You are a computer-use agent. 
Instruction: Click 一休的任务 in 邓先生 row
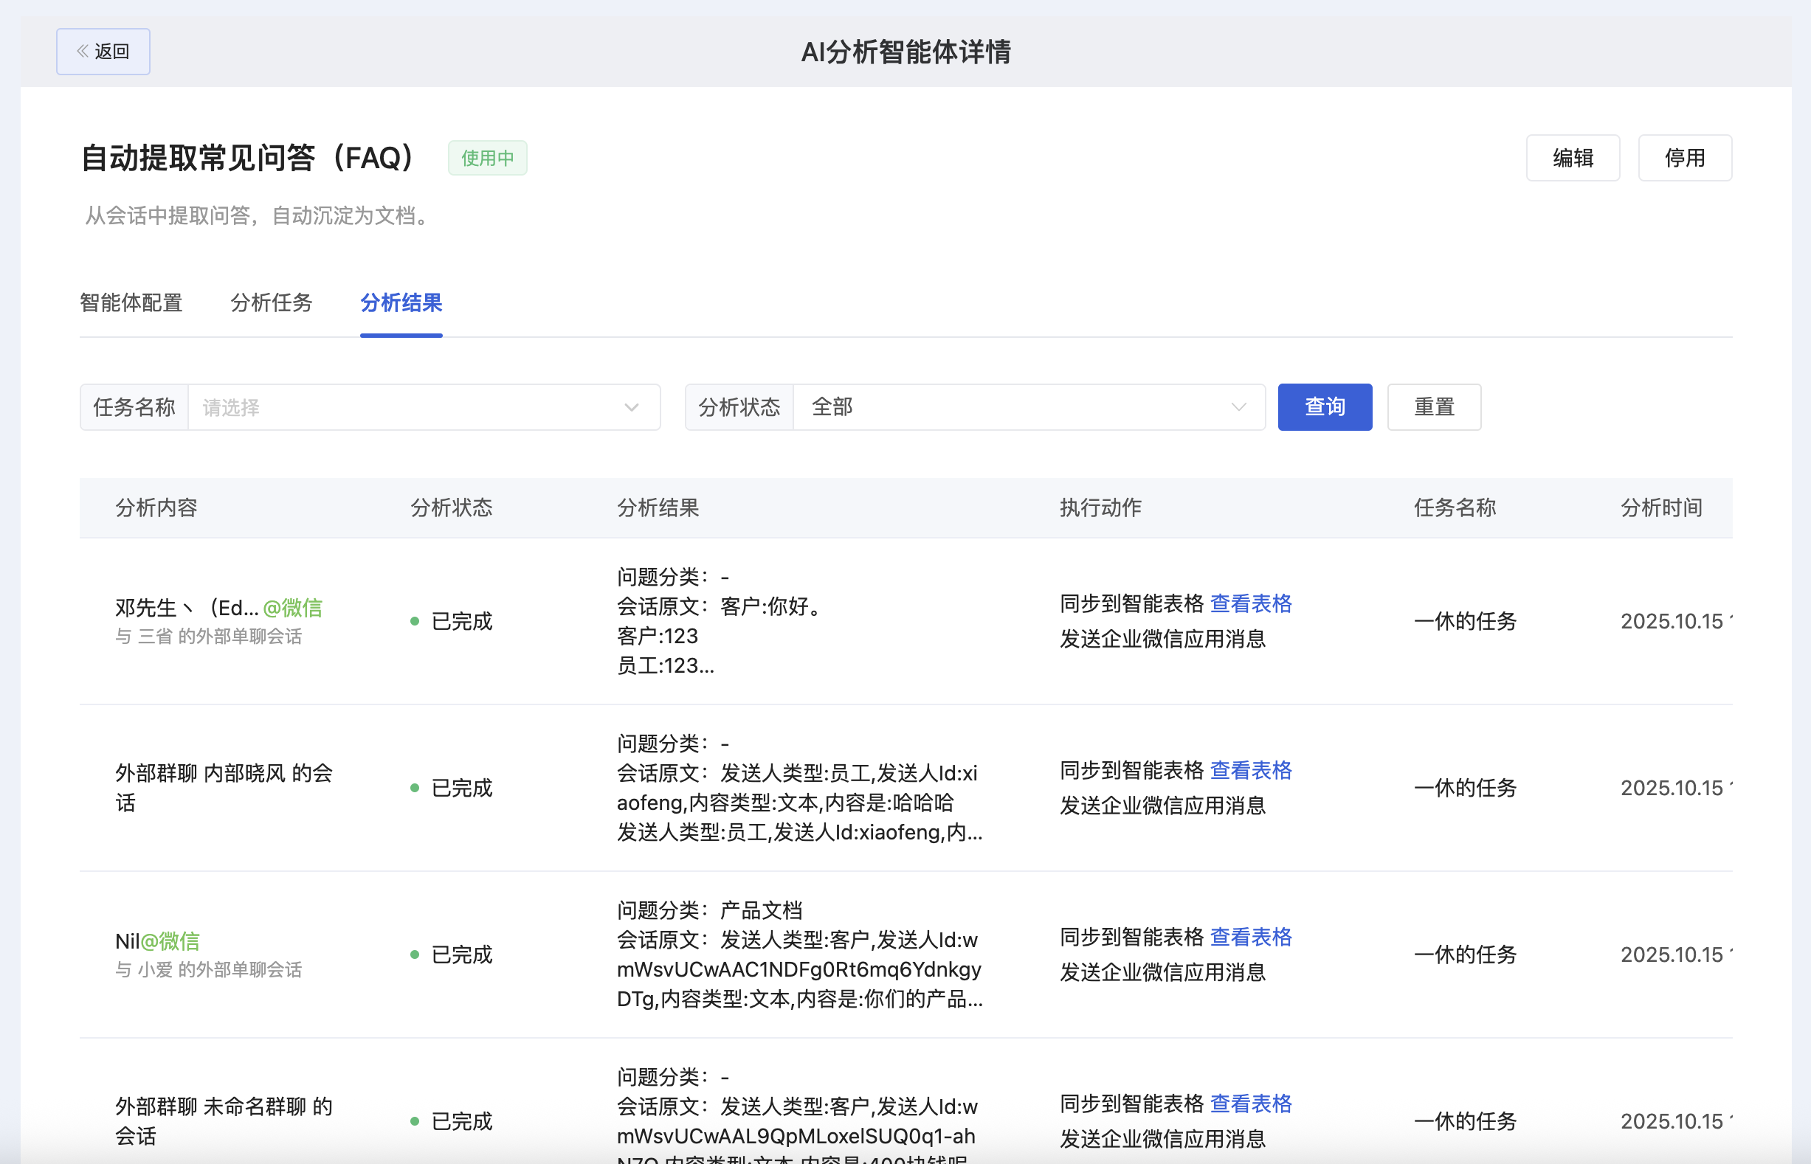coord(1466,621)
